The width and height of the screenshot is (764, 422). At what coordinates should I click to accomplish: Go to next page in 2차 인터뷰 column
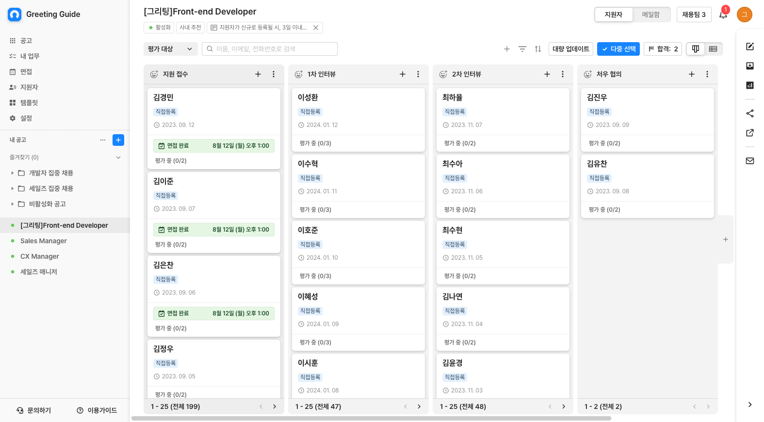click(x=564, y=406)
